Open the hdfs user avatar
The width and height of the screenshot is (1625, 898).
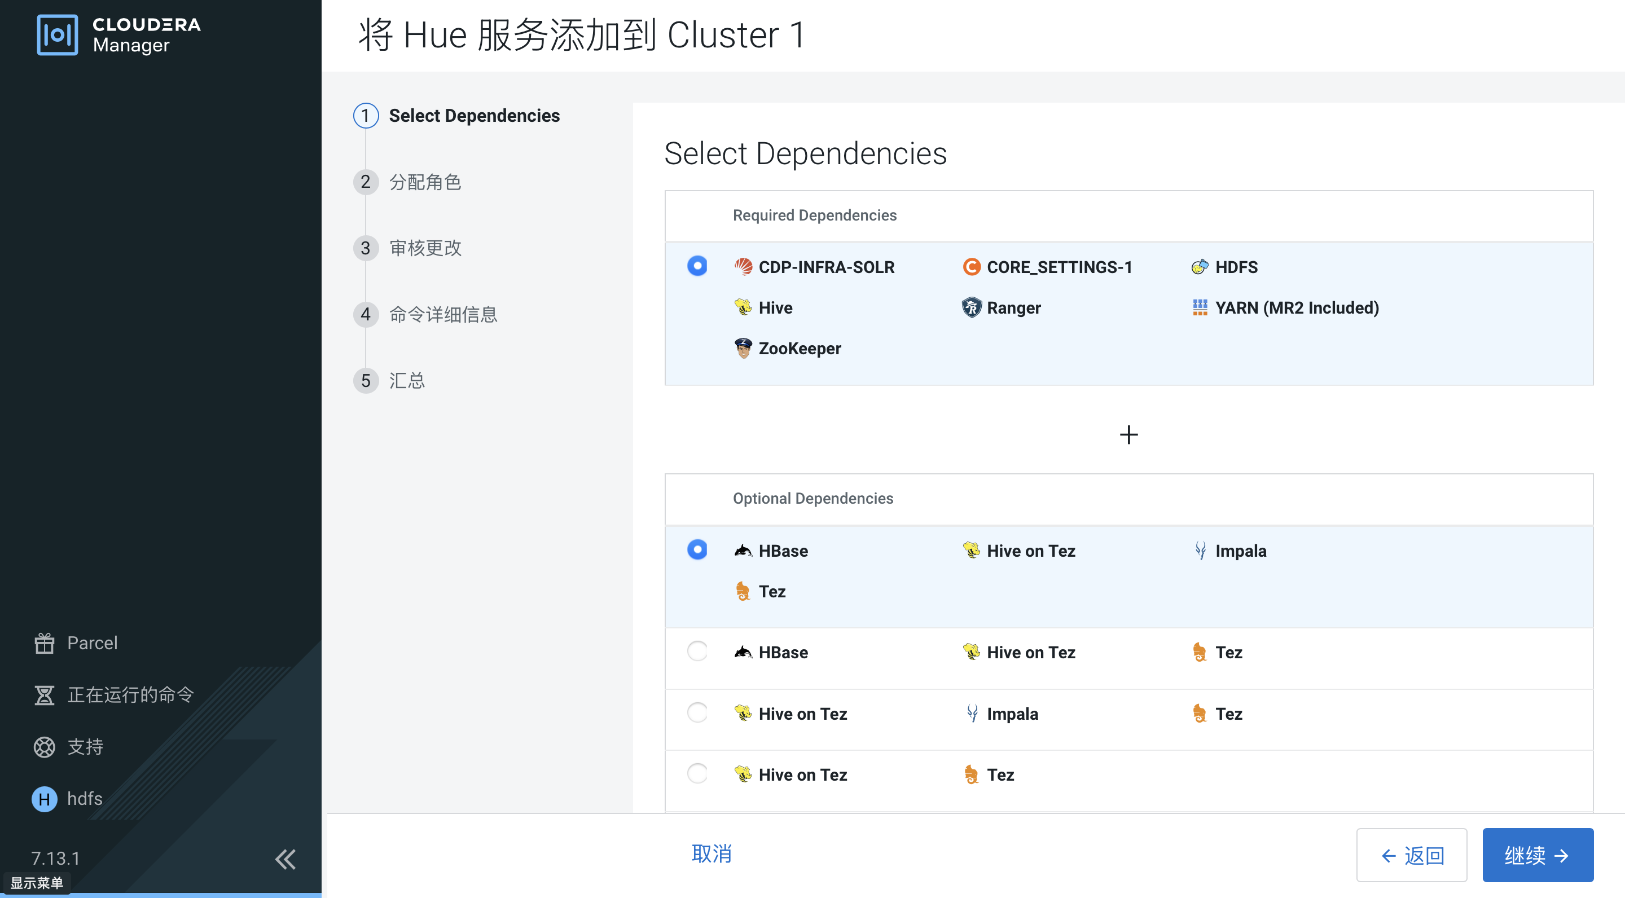coord(44,799)
